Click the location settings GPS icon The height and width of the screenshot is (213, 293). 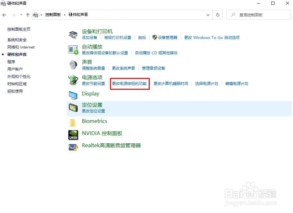pos(73,108)
